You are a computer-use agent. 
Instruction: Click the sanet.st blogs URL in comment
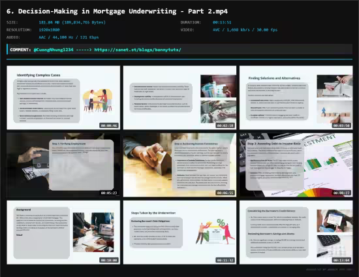(x=138, y=50)
